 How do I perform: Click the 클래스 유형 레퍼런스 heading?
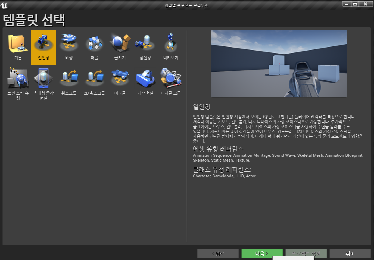(x=222, y=170)
